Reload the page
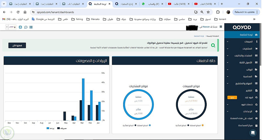262x140 pixels. (x=18, y=12)
